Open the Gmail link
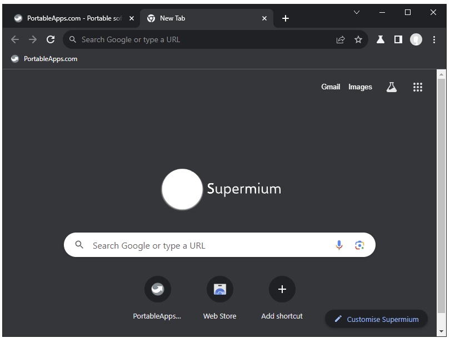The image size is (450, 343). (331, 87)
